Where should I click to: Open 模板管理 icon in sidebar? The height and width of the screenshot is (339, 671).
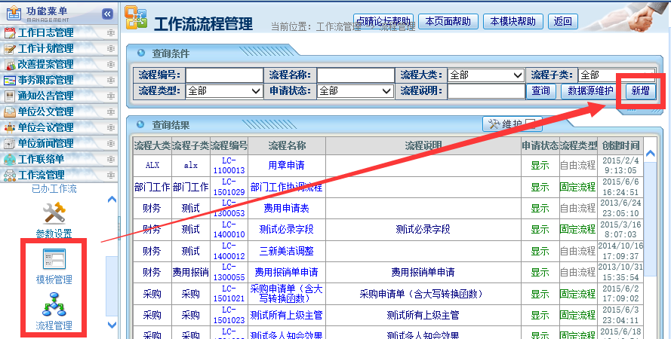pyautogui.click(x=54, y=260)
